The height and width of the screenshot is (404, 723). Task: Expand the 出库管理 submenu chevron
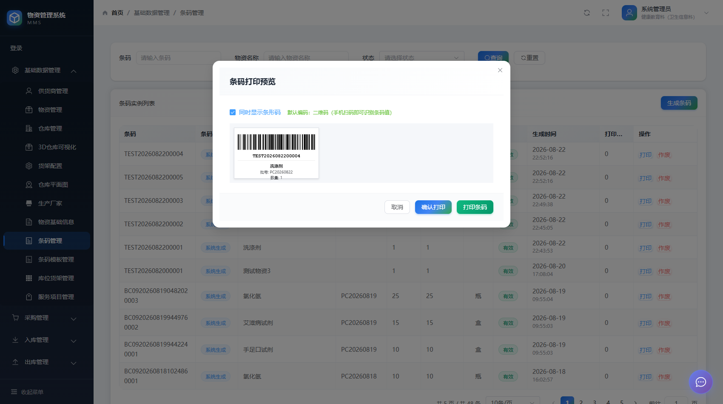(74, 363)
